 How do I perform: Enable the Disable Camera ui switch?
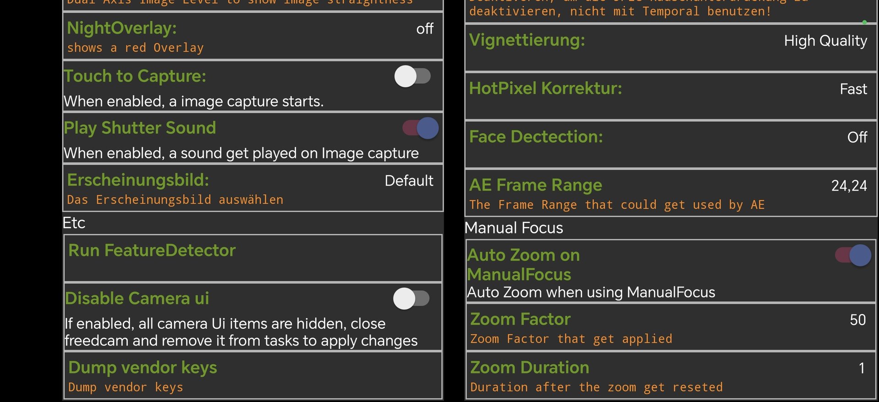tap(411, 299)
